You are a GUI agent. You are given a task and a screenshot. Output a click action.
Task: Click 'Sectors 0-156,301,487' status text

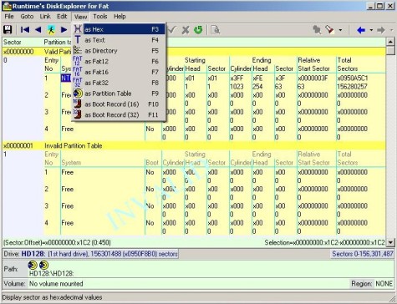[x=363, y=254]
